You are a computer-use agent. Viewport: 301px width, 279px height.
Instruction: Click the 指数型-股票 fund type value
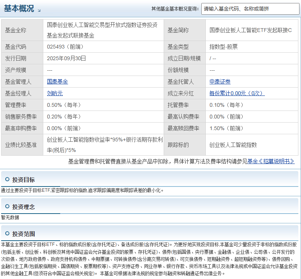(223, 47)
